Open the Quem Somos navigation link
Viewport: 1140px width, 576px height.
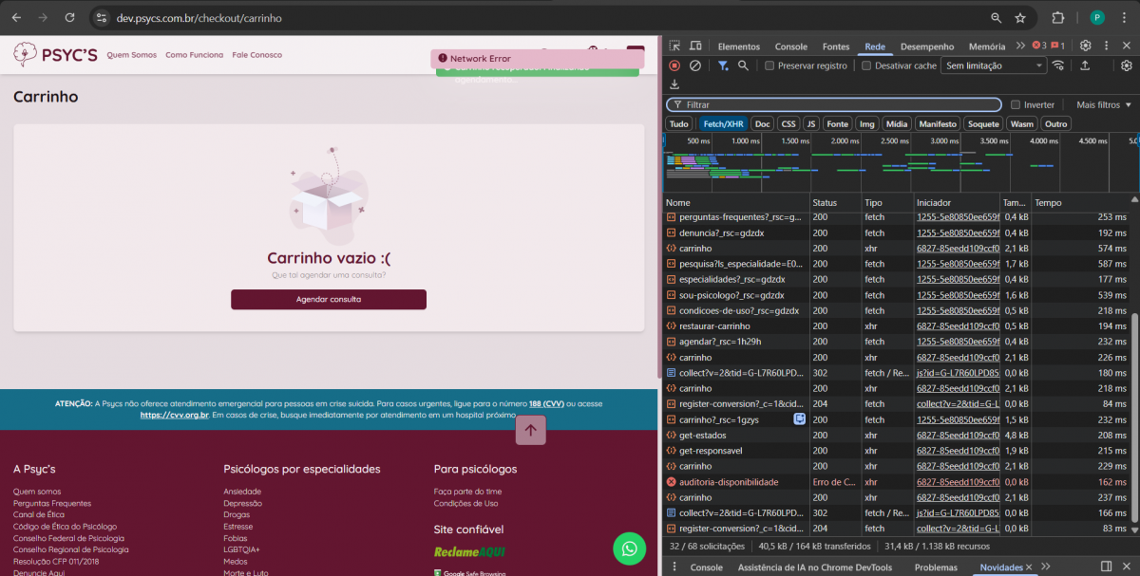coord(131,55)
